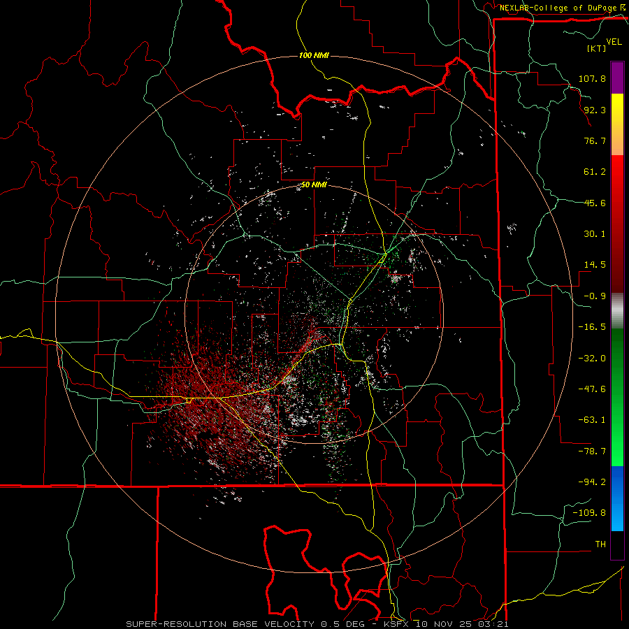Select the 76.7 velocity scale value
Screen dimensions: 629x629
click(595, 140)
